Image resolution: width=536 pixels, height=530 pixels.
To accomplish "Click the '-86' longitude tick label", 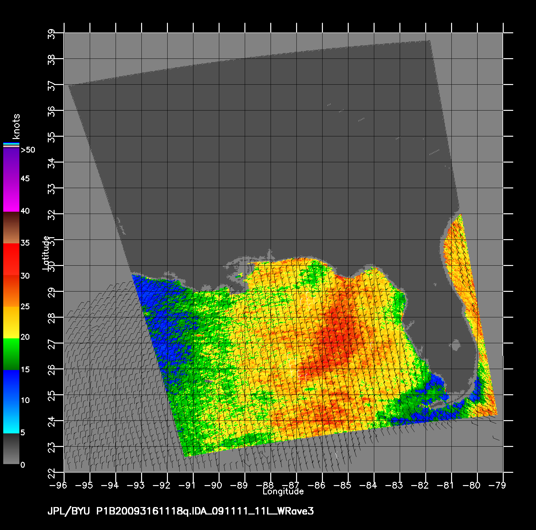I will pyautogui.click(x=317, y=485).
